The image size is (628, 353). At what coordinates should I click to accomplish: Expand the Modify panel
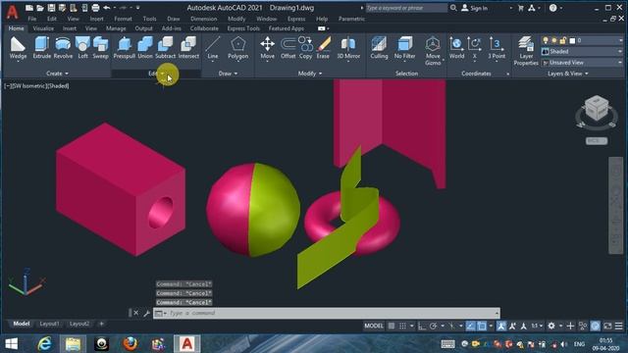click(310, 74)
